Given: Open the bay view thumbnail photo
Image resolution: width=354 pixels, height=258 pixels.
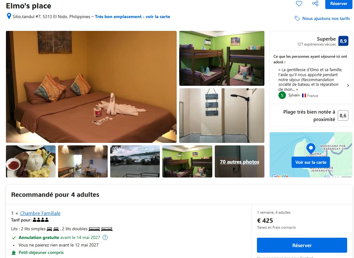Looking at the screenshot, I should (135, 162).
